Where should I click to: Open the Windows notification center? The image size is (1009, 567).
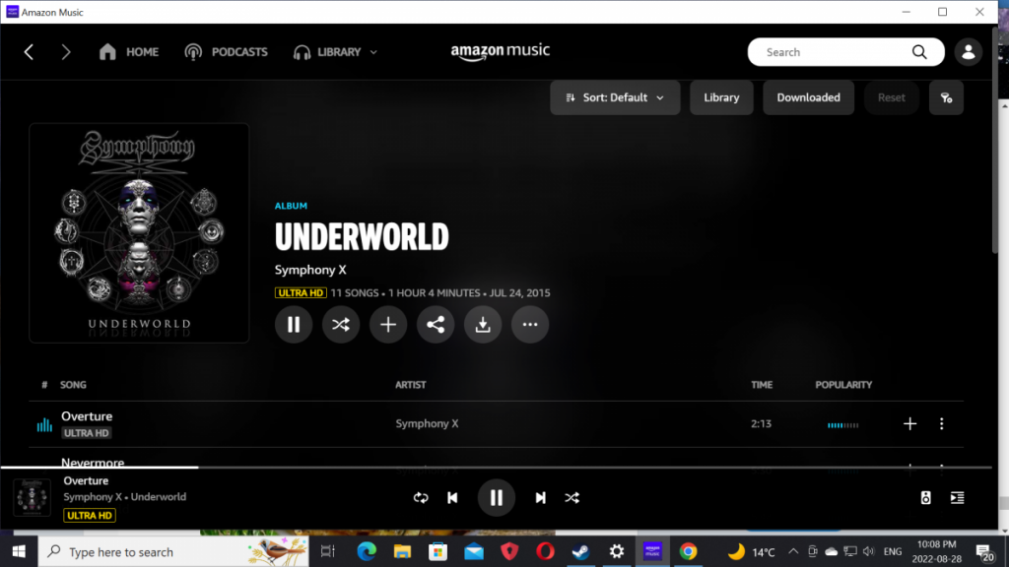(984, 551)
